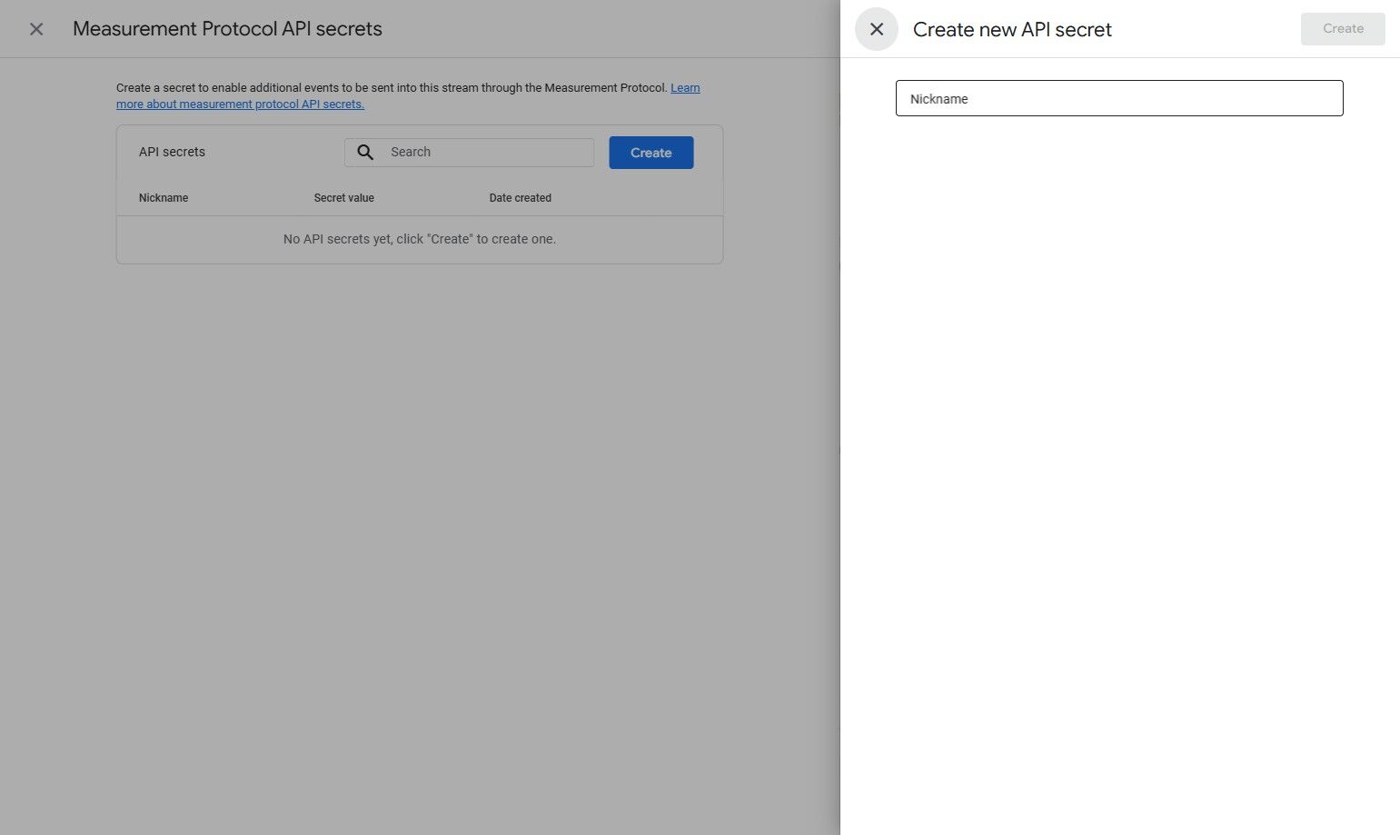Screen dimensions: 1400x835
Task: Click the disabled Create button in the panel
Action: pos(1342,28)
